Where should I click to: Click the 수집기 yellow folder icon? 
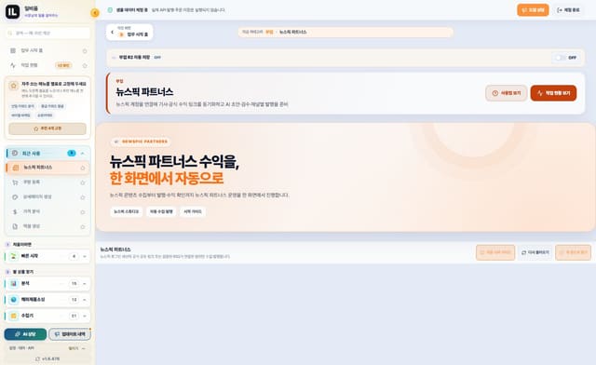(14, 316)
